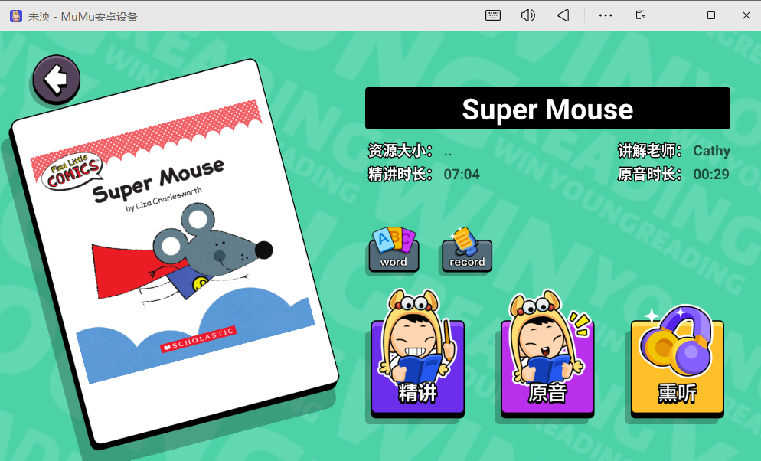Screen dimensions: 761x461
Task: Close the MuMu window
Action: pos(746,15)
